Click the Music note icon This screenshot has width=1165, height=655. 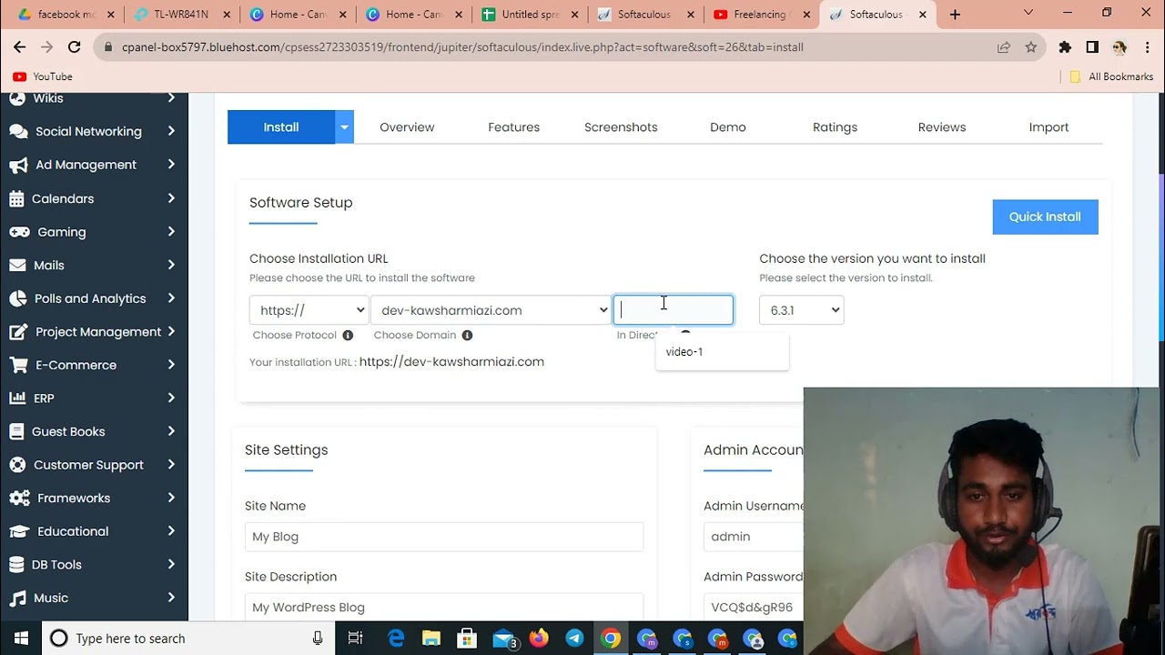17,598
